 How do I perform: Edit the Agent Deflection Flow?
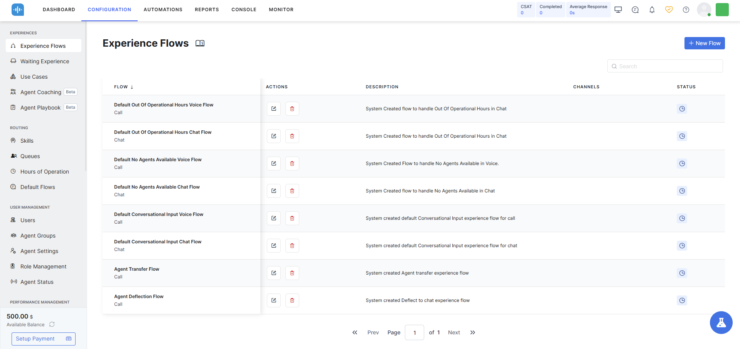pyautogui.click(x=274, y=300)
